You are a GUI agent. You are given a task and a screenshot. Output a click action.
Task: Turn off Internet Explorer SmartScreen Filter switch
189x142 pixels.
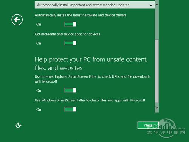click(x=70, y=90)
